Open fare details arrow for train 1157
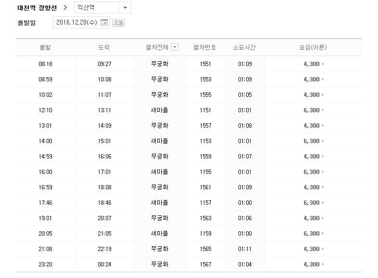This screenshot has height=278, width=378. click(x=323, y=203)
